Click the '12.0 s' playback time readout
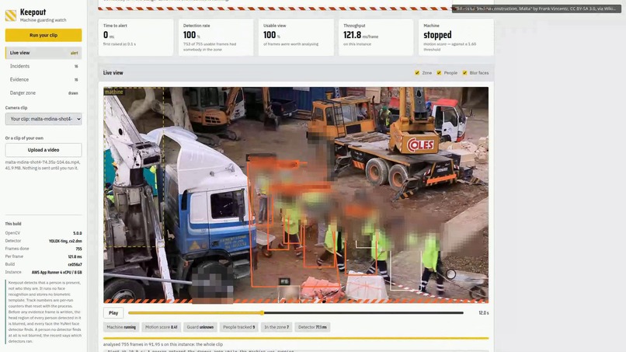Image resolution: width=626 pixels, height=352 pixels. 483,313
